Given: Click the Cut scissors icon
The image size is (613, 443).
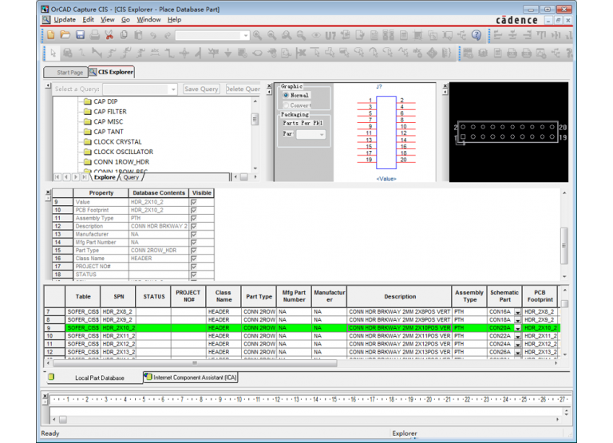Looking at the screenshot, I should point(109,35).
